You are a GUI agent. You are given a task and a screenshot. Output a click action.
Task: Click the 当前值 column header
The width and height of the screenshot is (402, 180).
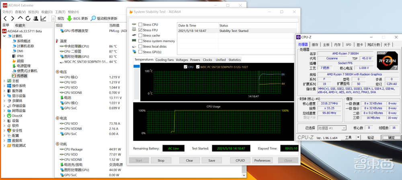[x=114, y=25]
